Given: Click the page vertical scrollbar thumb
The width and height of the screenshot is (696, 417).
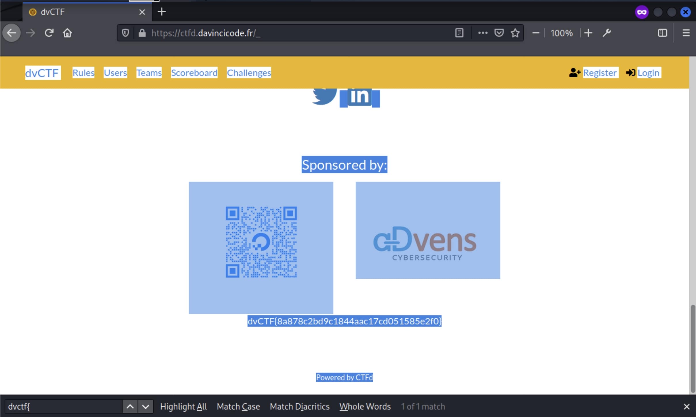Looking at the screenshot, I should coord(693,349).
